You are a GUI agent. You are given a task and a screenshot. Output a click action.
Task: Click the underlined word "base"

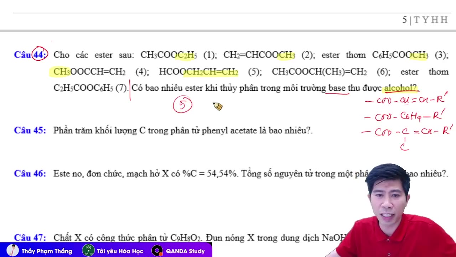point(337,88)
